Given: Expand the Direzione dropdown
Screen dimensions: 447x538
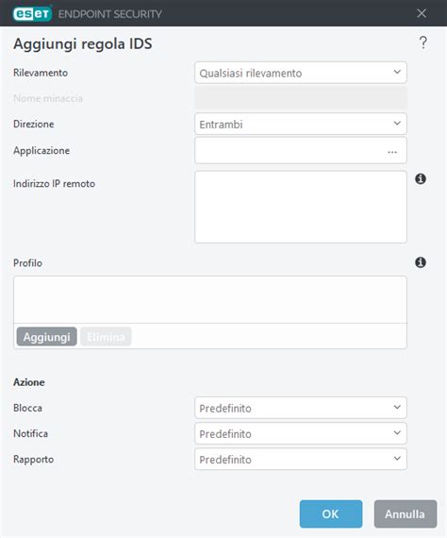Looking at the screenshot, I should coord(301,124).
